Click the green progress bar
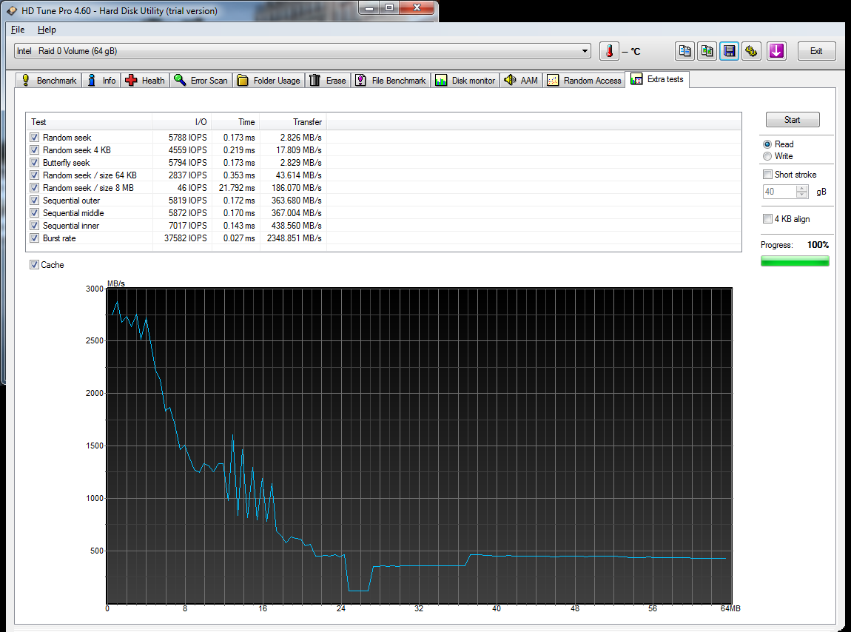851x632 pixels. click(795, 260)
